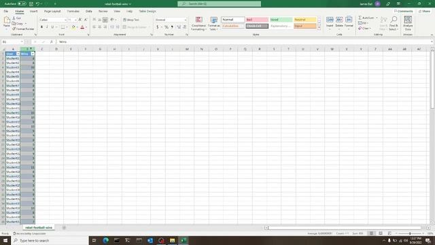Screen dimensions: 435x245
Task: Switch to the Page Layout tab
Action: 52,11
